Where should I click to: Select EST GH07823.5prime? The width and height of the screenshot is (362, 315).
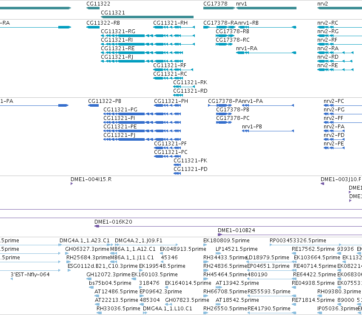187,300
